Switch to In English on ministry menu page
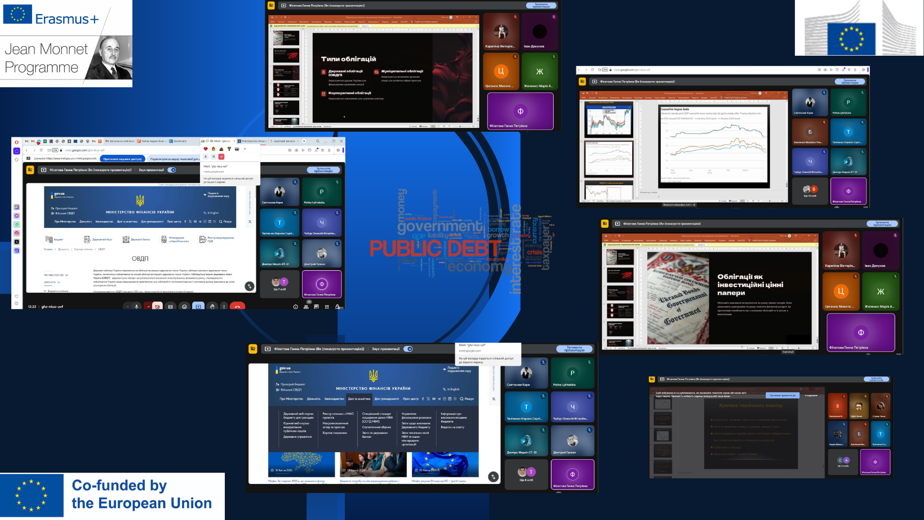The height and width of the screenshot is (520, 924). click(451, 389)
